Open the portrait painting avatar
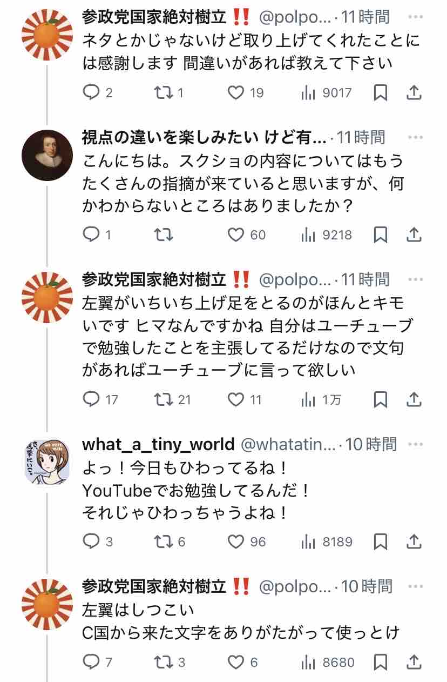This screenshot has width=447, height=682. 47,155
